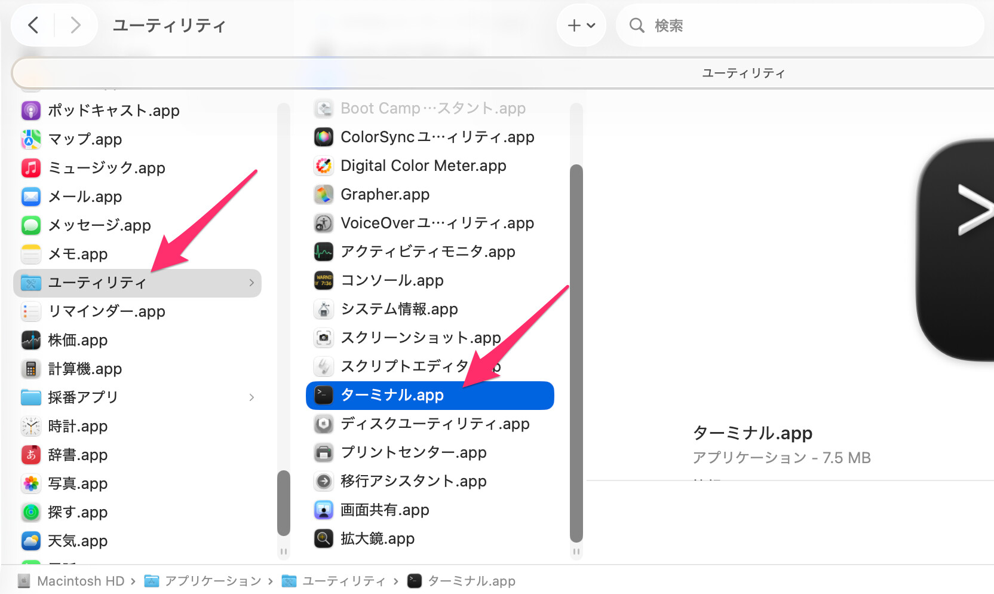This screenshot has width=994, height=594.
Task: Select the 探す.app icon
Action: pos(31,512)
